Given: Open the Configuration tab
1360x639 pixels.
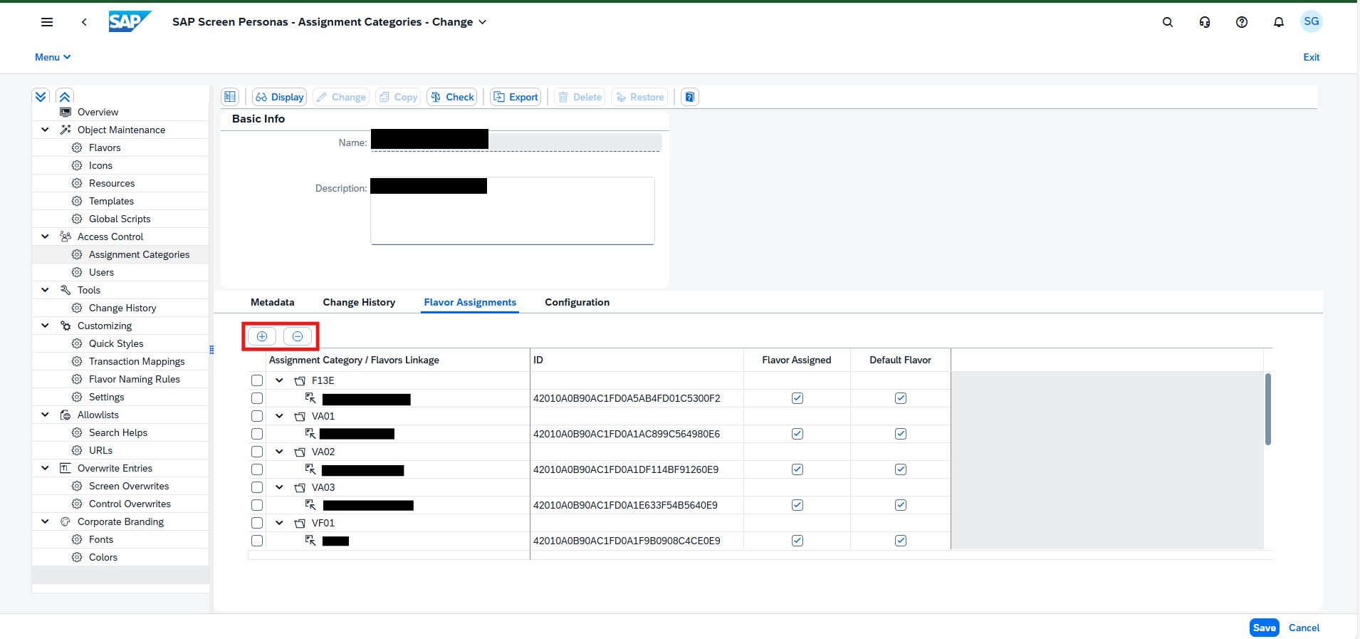Looking at the screenshot, I should [x=577, y=302].
